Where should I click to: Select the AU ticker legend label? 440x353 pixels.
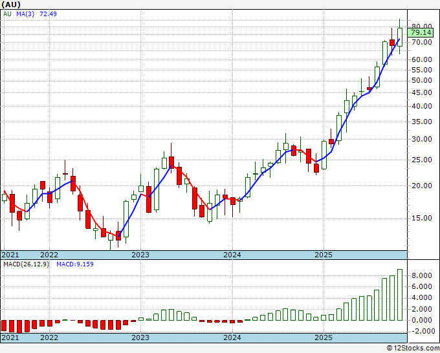[x=7, y=14]
